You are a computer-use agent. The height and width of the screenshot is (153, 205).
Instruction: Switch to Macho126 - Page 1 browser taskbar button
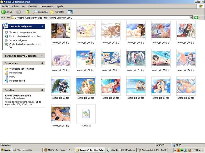(59, 150)
